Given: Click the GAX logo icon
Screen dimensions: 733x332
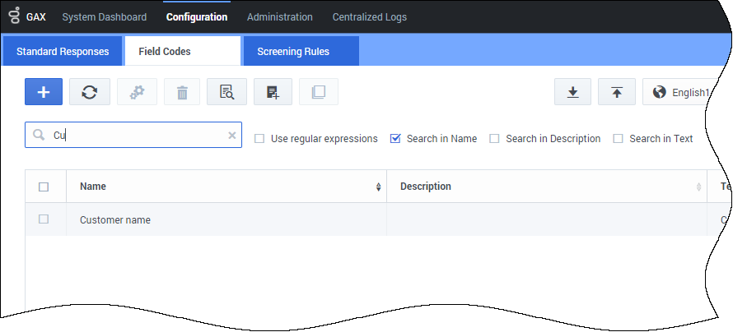Looking at the screenshot, I should [x=15, y=16].
